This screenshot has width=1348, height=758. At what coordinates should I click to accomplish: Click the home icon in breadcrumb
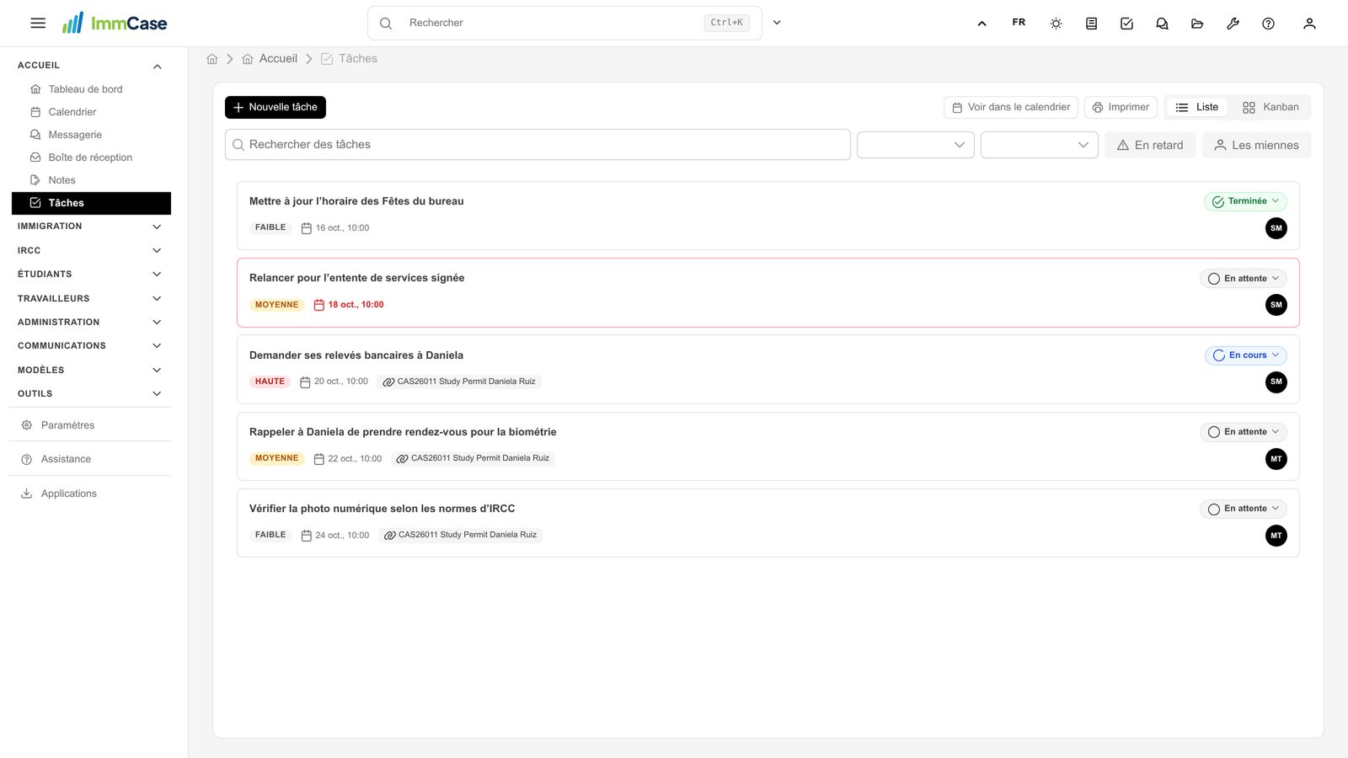click(x=212, y=59)
